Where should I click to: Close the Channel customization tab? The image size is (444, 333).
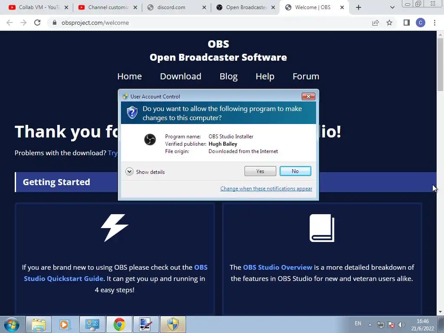click(x=135, y=7)
